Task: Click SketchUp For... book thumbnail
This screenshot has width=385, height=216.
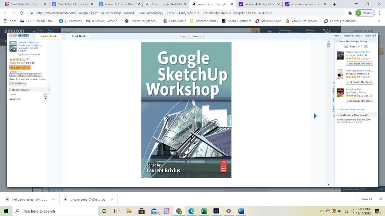Action: click(x=340, y=93)
